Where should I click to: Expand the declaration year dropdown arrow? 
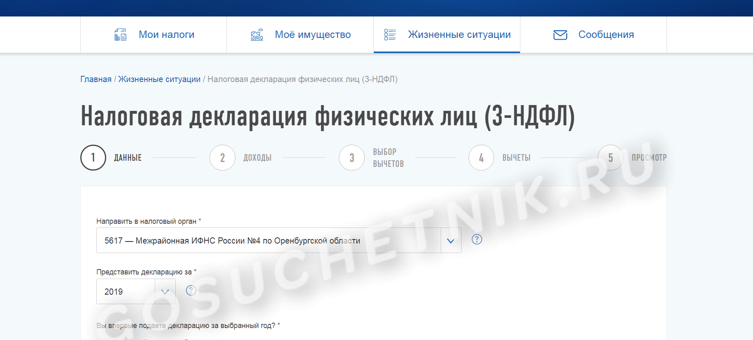pyautogui.click(x=165, y=292)
